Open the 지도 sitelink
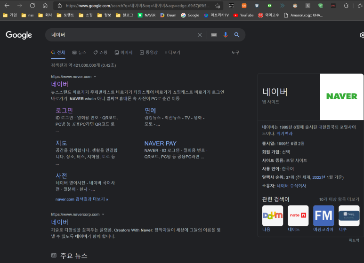 [x=61, y=143]
